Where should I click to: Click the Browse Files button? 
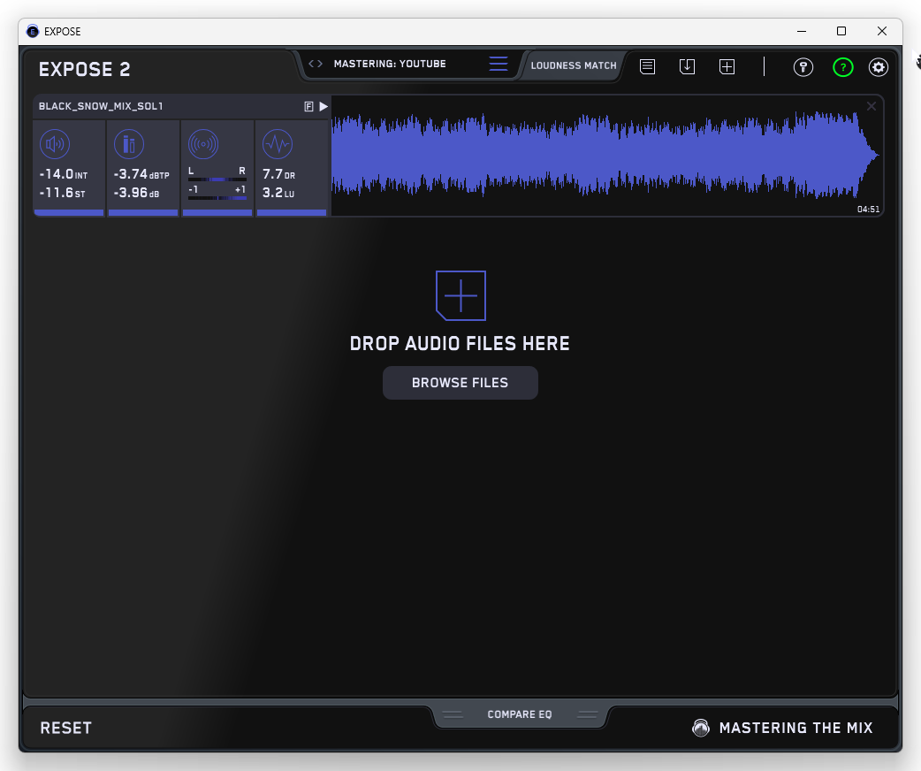(x=460, y=383)
